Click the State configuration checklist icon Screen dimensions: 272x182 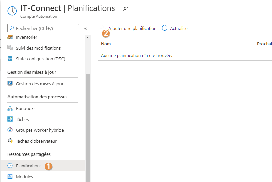pos(10,58)
